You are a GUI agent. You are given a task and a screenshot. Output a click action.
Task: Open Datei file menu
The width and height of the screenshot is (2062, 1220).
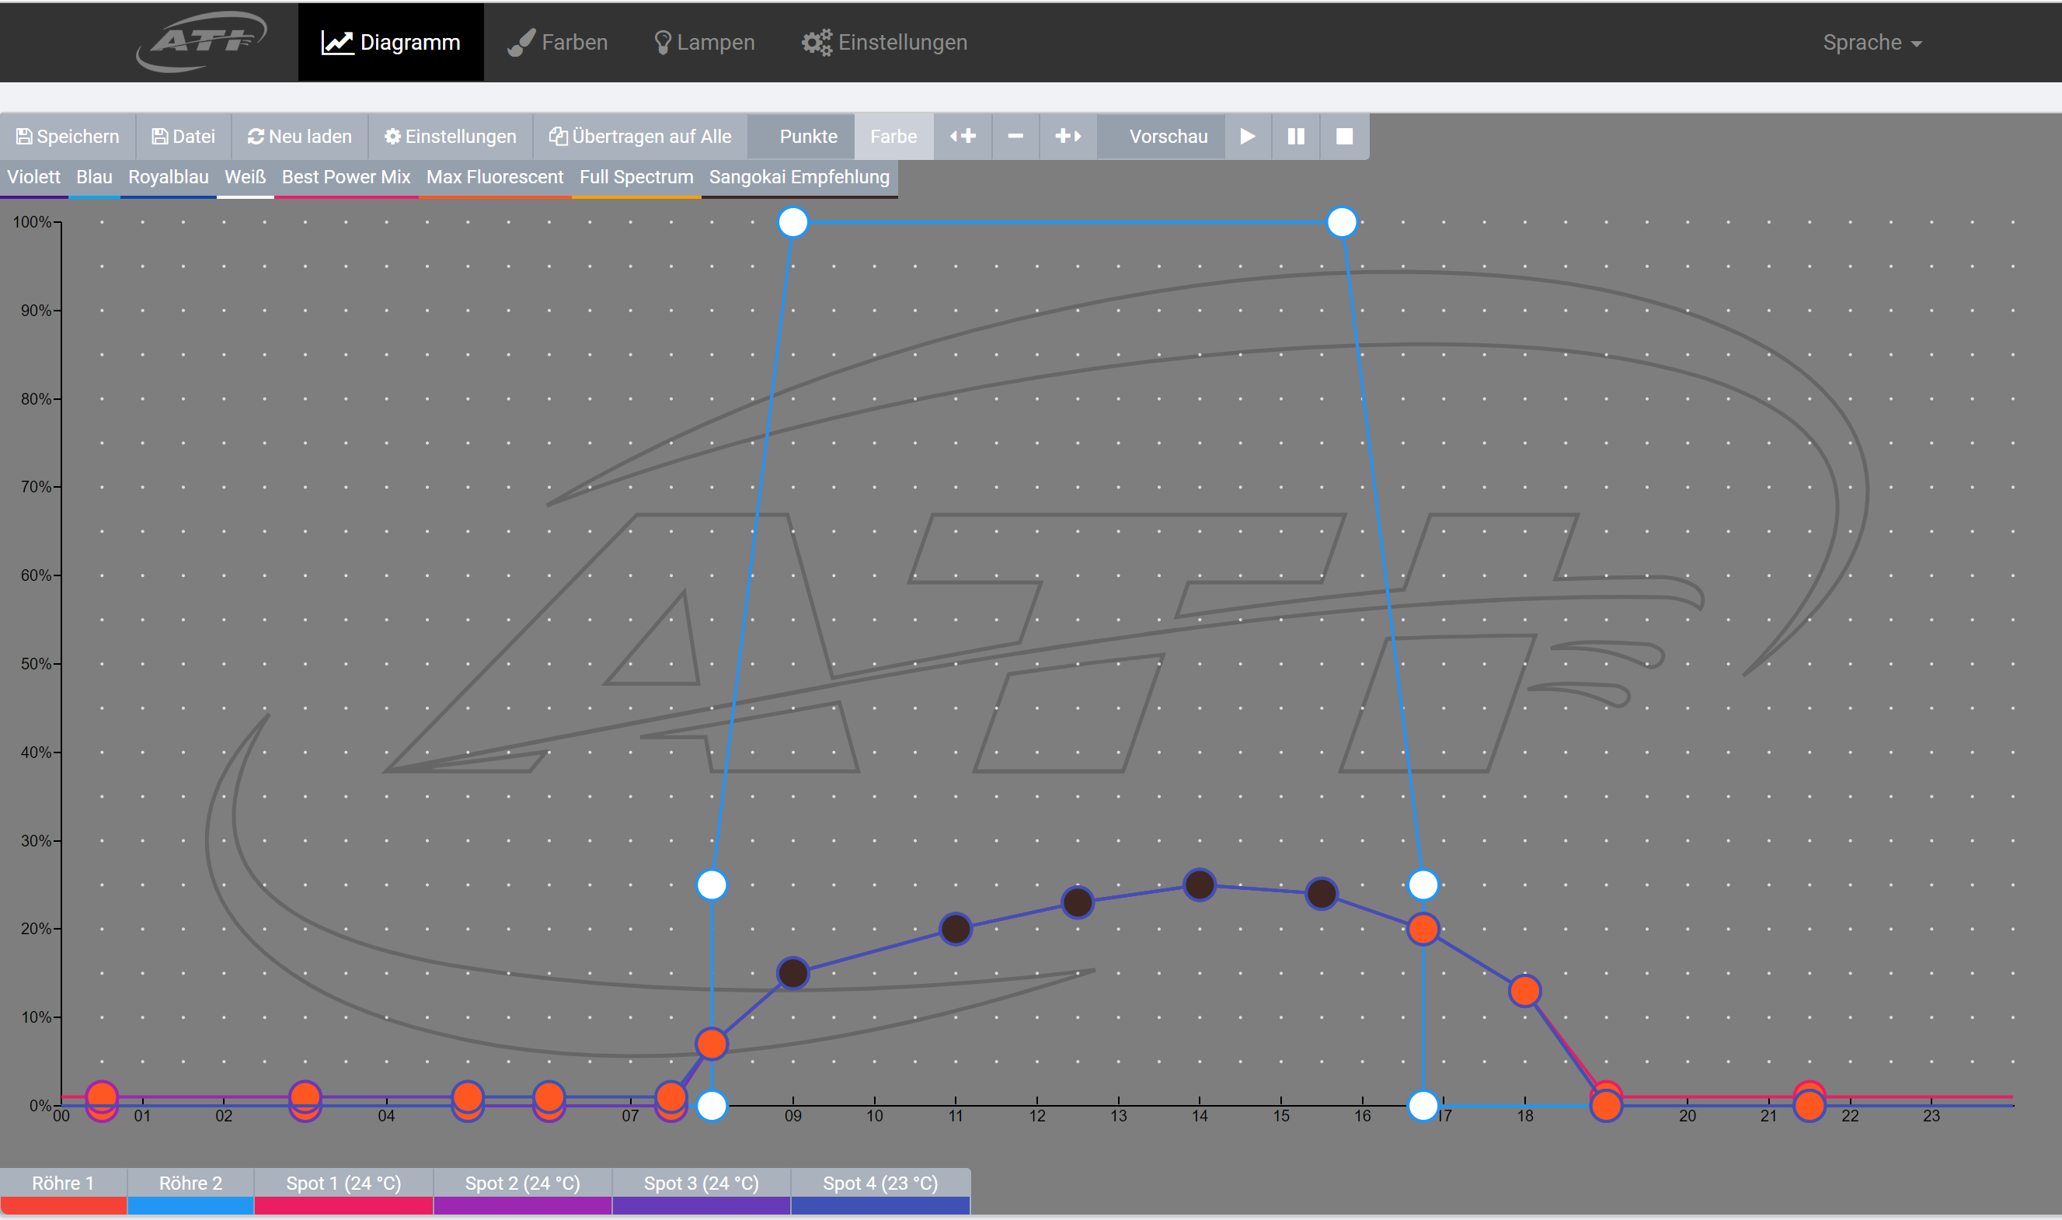(183, 137)
